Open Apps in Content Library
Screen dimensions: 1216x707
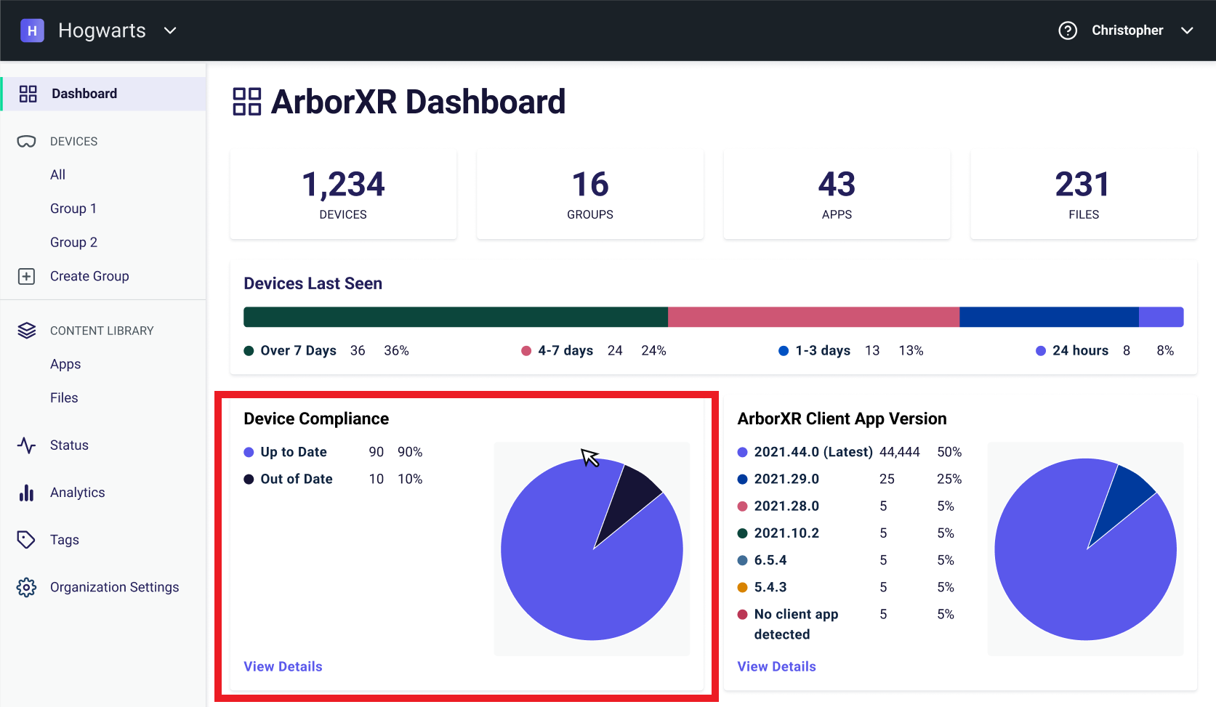pyautogui.click(x=65, y=364)
